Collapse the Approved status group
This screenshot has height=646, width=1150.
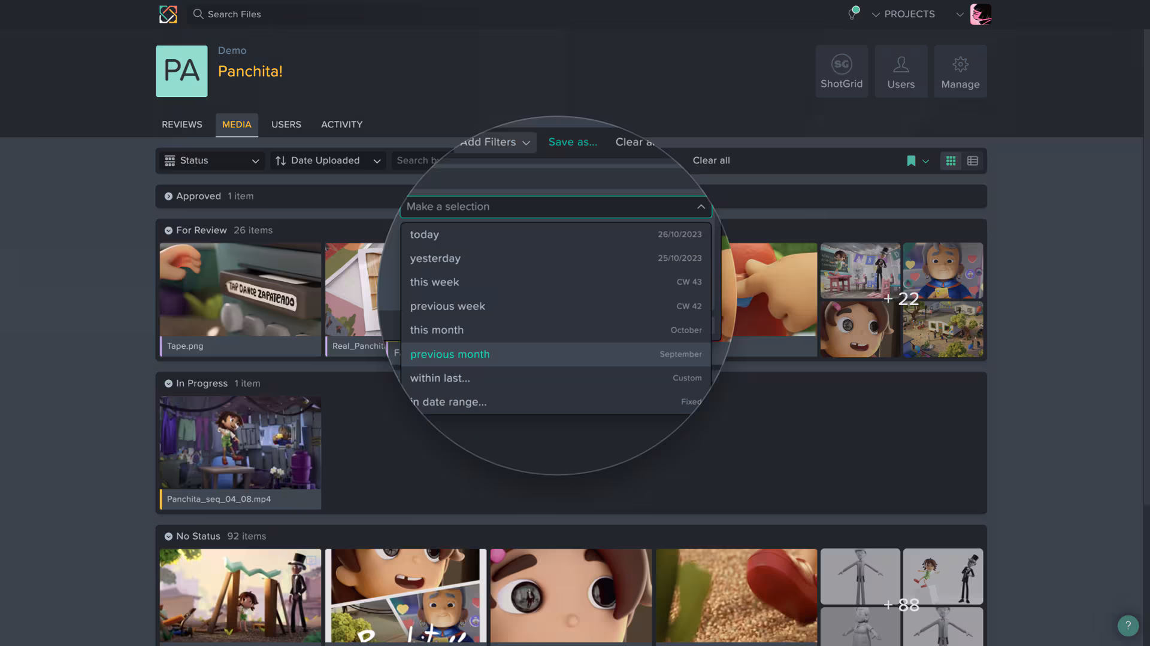169,196
